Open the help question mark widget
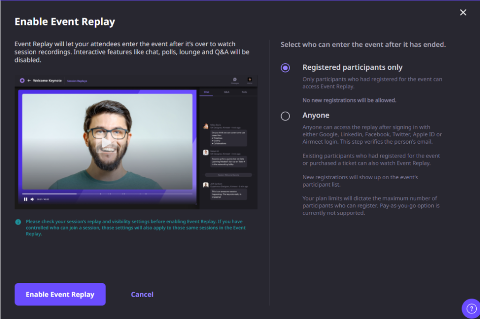Image resolution: width=480 pixels, height=319 pixels. (470, 308)
